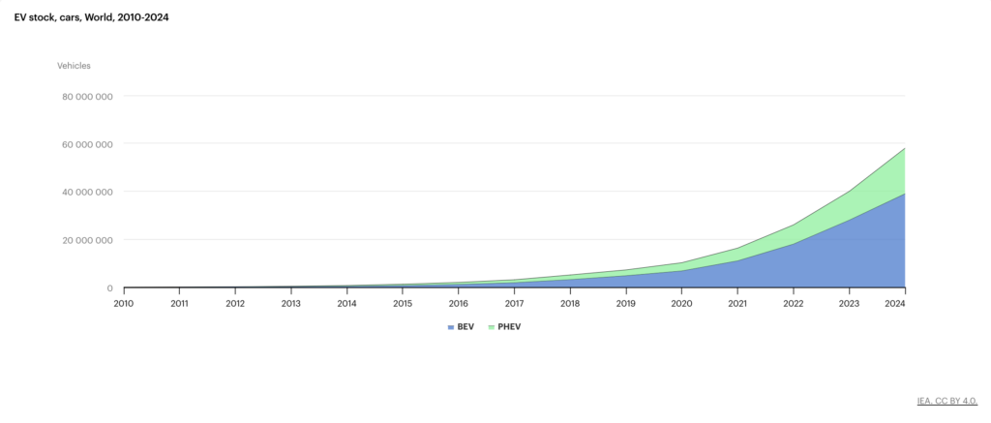
Task: Click the 2014 x-axis label
Action: pos(347,304)
